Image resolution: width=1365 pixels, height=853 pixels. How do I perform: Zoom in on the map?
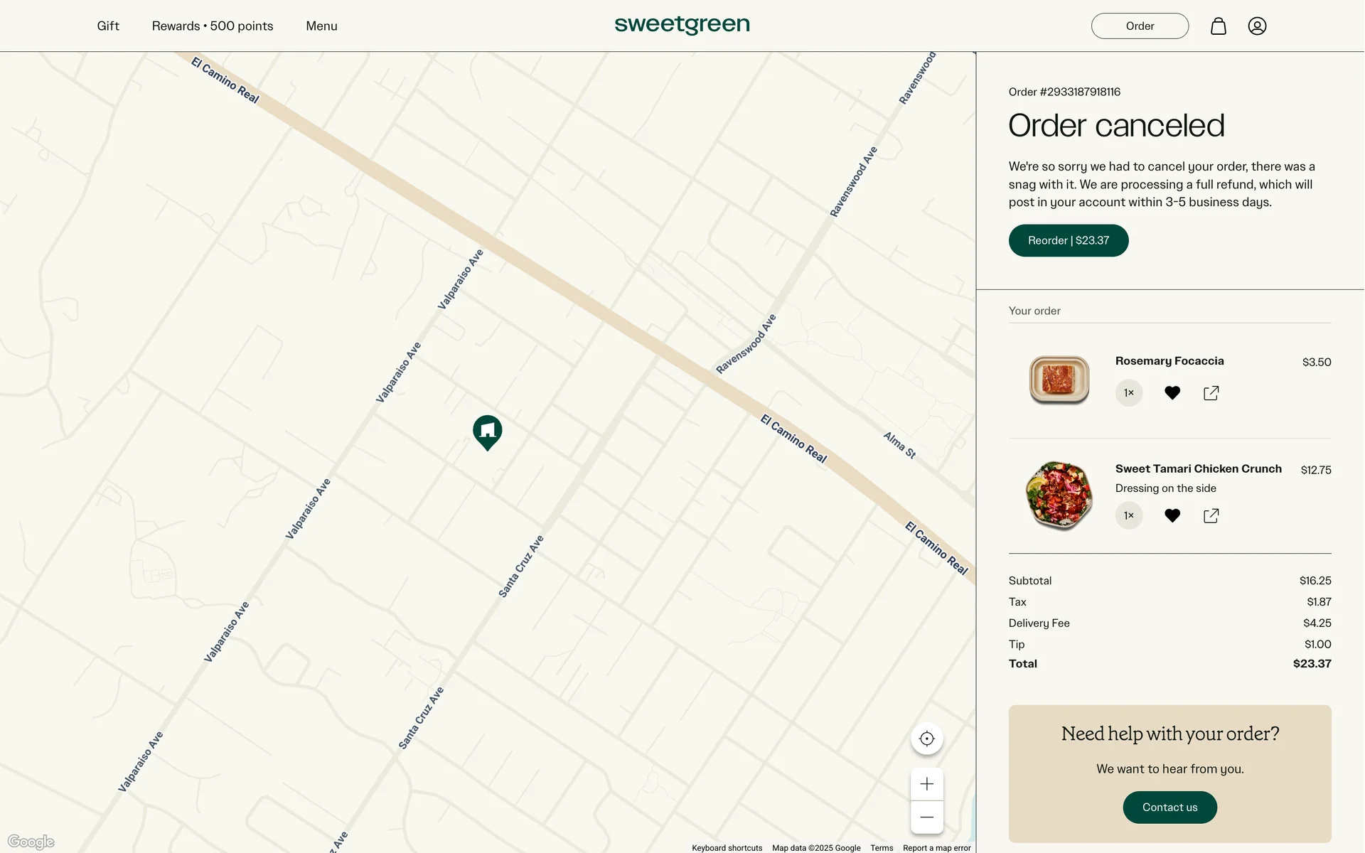click(926, 784)
